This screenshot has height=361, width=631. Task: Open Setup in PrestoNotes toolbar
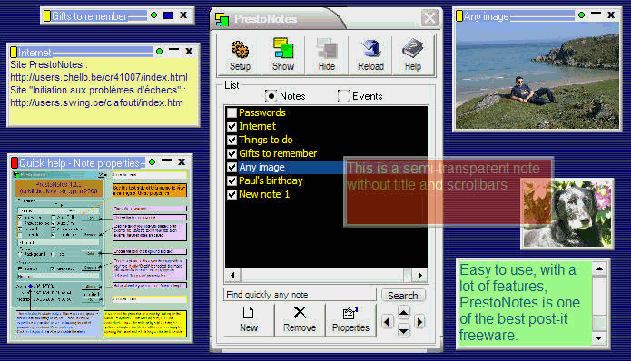click(x=240, y=55)
